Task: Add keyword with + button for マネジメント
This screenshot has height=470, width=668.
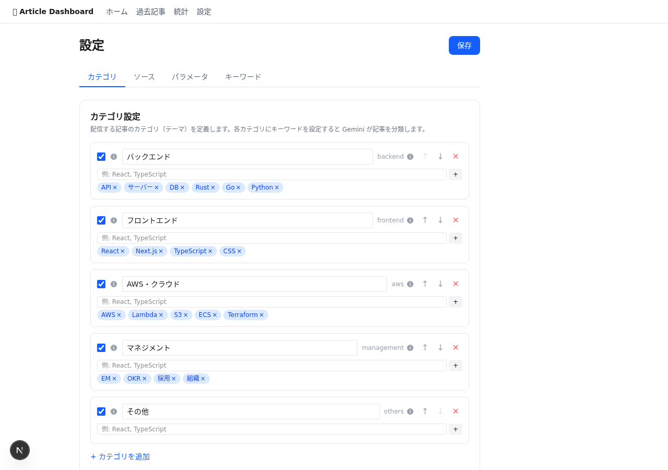Action: click(x=456, y=366)
